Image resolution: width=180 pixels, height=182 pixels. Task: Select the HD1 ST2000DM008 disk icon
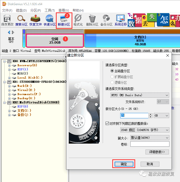pyautogui.click(x=9, y=82)
